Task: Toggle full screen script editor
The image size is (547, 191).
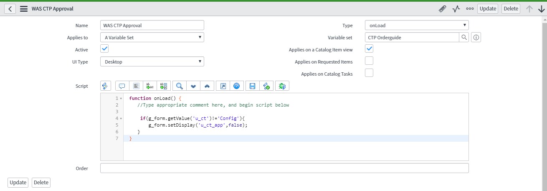Action: [223, 86]
